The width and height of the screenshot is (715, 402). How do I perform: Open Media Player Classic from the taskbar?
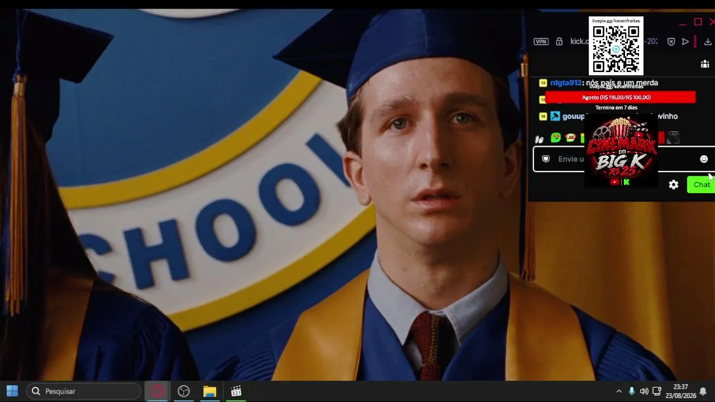[236, 391]
